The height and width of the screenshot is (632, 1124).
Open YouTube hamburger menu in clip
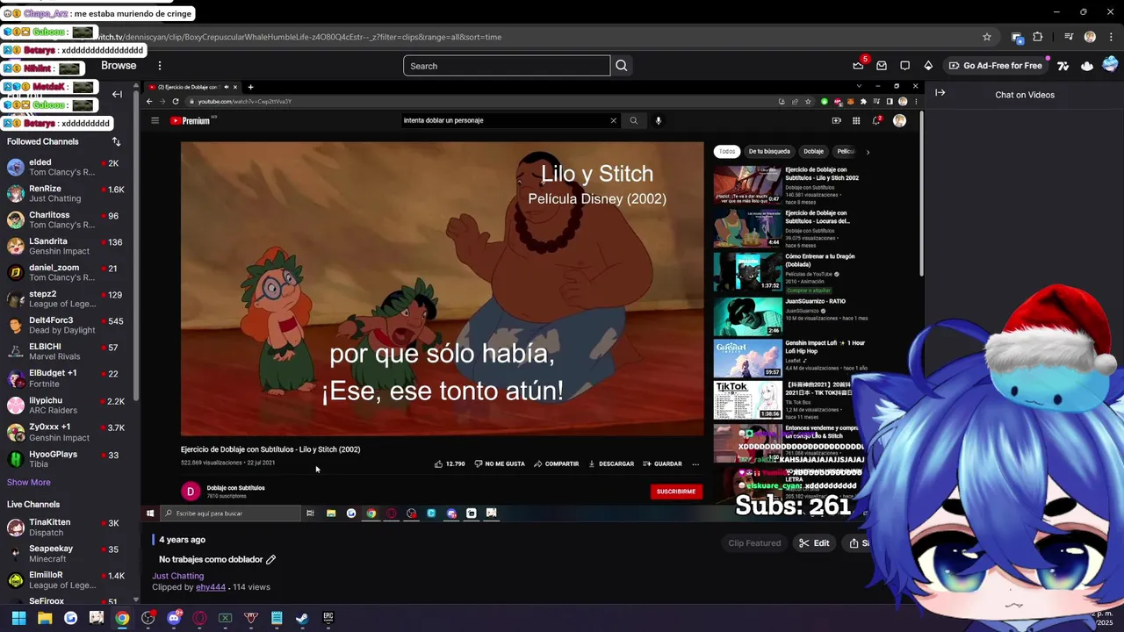pos(155,120)
